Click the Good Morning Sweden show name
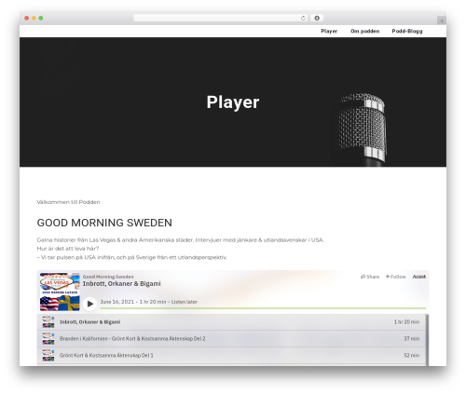 [x=108, y=277]
